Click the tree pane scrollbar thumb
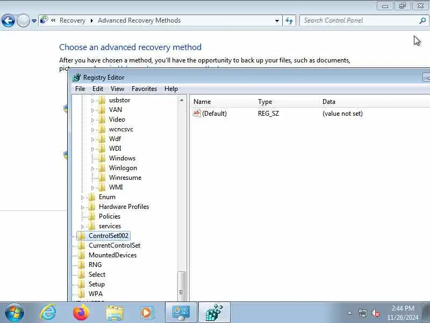Image resolution: width=430 pixels, height=323 pixels. 181,286
